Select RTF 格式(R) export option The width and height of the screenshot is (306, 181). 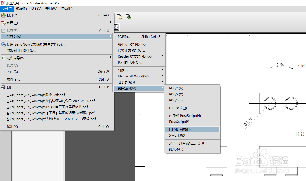pos(192,108)
